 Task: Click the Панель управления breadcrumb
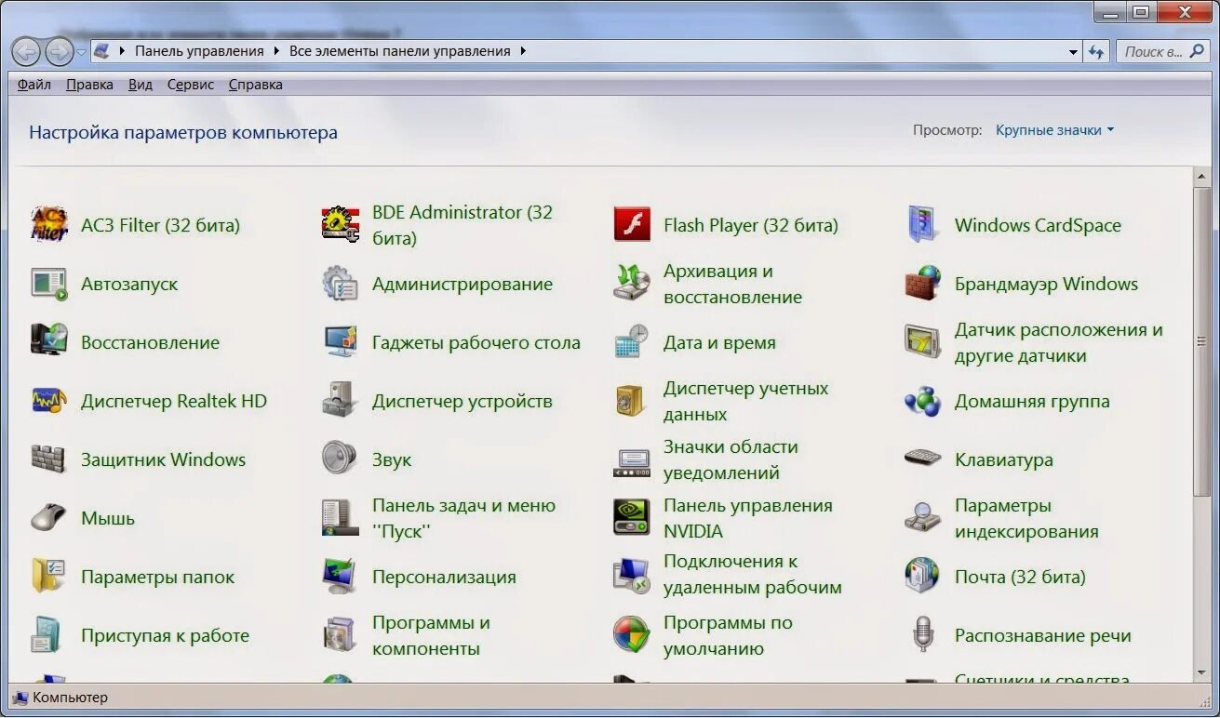199,51
